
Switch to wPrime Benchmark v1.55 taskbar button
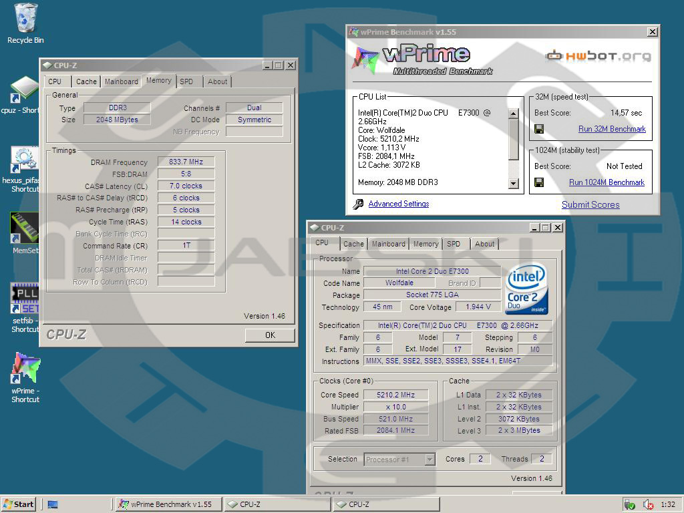click(x=169, y=504)
